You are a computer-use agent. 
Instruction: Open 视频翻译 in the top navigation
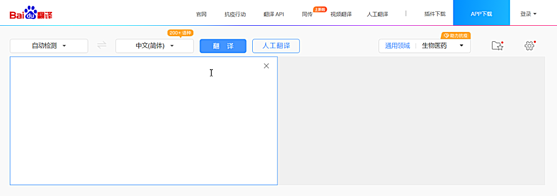341,14
